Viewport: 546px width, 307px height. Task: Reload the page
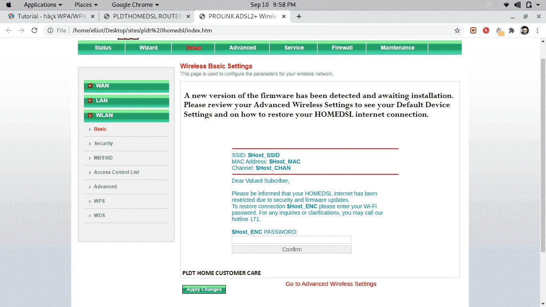tap(34, 30)
